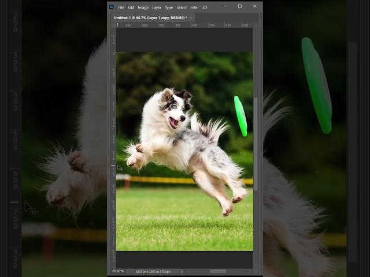The image size is (370, 277).
Task: Open the Filter menu
Action: coord(194,8)
